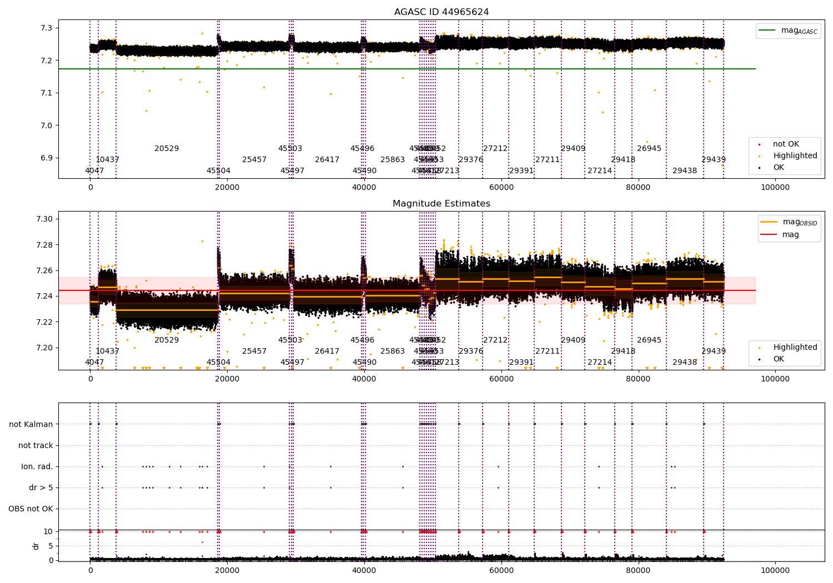
Task: Click obsid label 29376 in top plot
Action: pos(471,160)
